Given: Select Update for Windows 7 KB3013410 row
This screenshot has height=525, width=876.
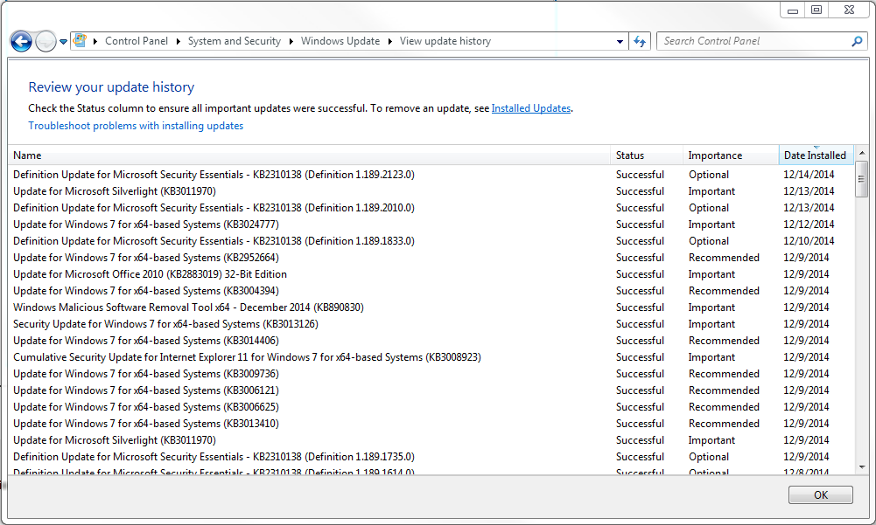Looking at the screenshot, I should (431, 424).
